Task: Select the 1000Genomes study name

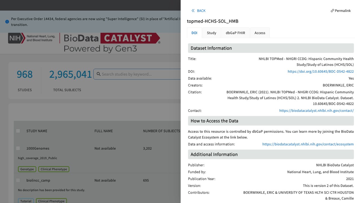Action: [38, 149]
